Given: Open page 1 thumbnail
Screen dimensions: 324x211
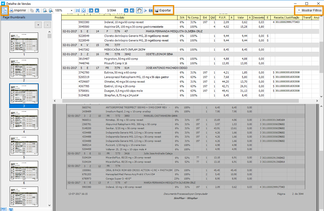Looking at the screenshot, I should pos(24,42).
